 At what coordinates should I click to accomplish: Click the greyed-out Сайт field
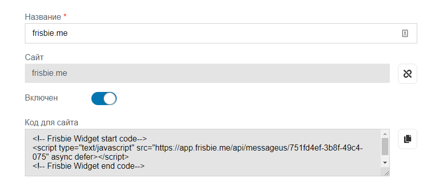click(207, 73)
